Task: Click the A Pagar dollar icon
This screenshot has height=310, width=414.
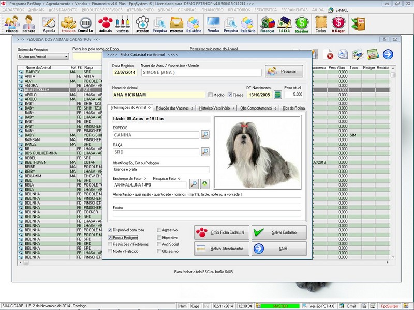Action: (338, 24)
